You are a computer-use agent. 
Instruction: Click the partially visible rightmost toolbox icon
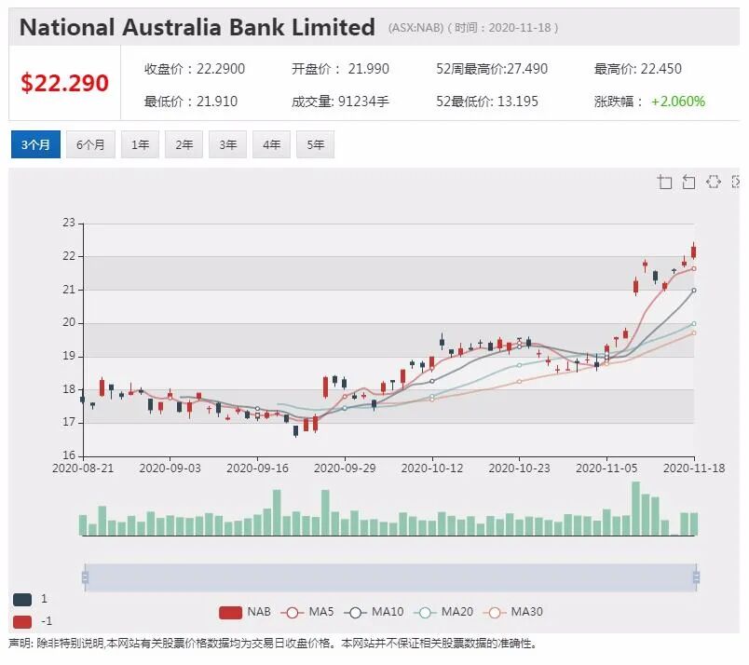click(736, 182)
